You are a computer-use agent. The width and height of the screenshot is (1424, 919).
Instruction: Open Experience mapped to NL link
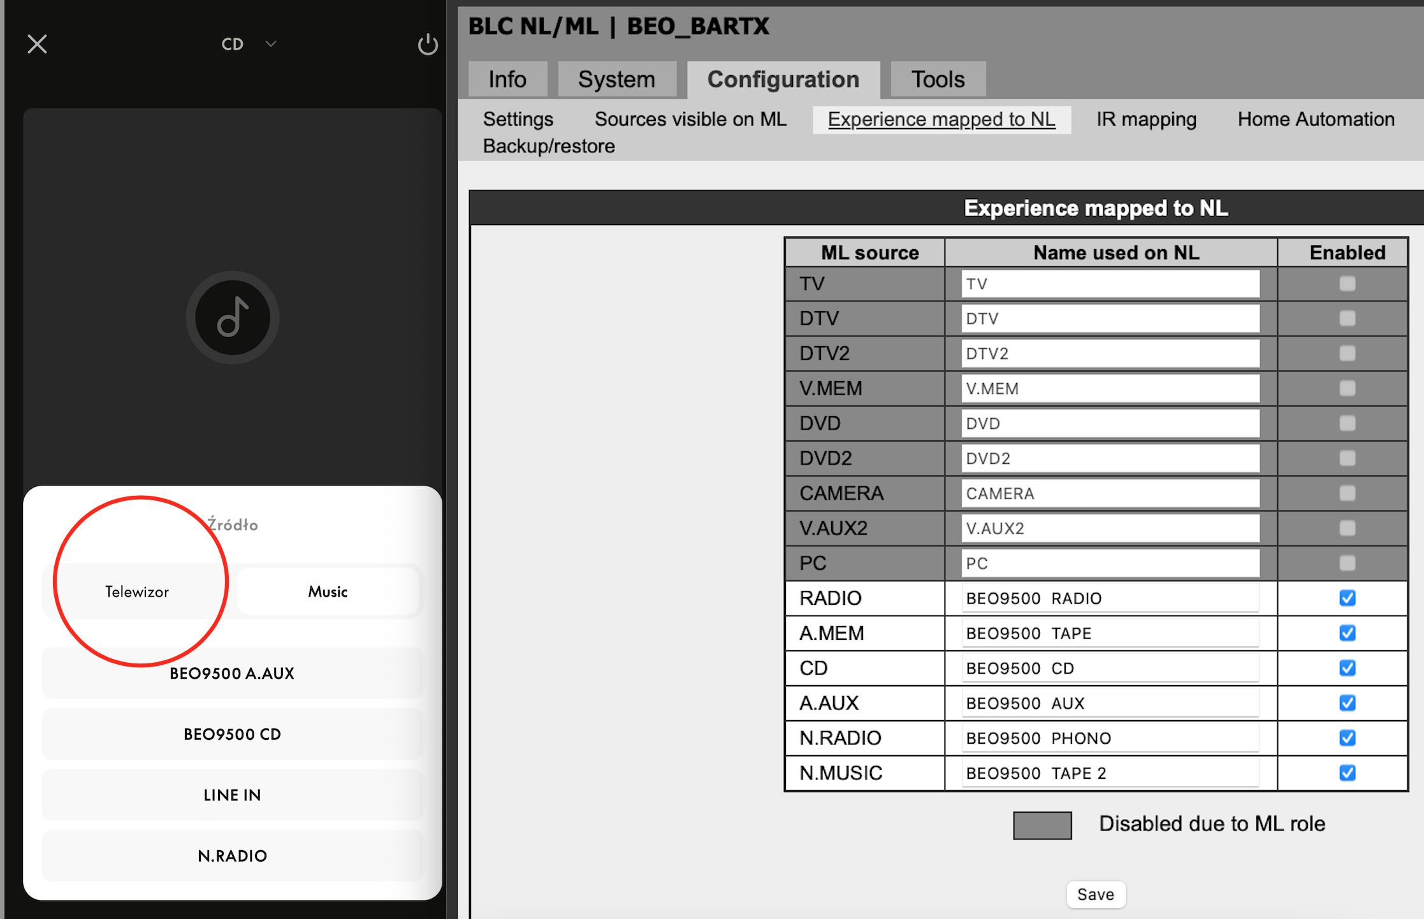(x=941, y=119)
